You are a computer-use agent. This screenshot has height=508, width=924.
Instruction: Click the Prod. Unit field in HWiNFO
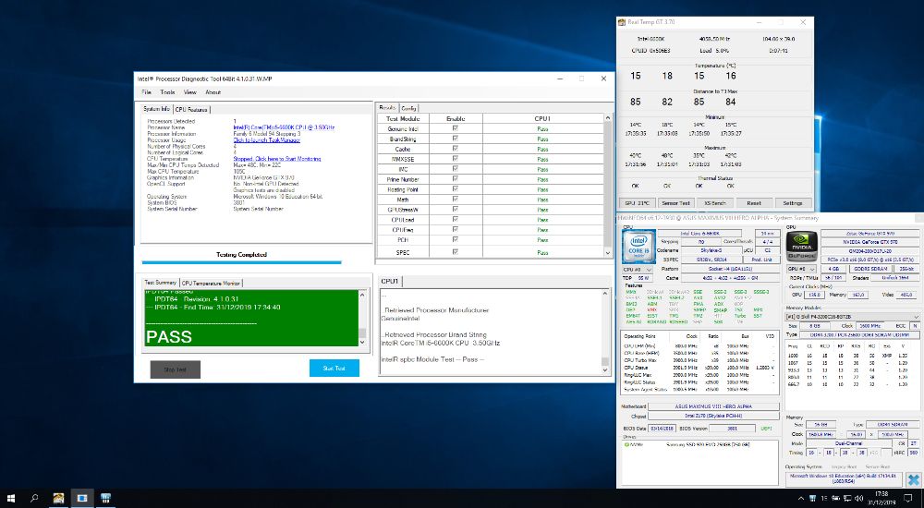(x=762, y=260)
